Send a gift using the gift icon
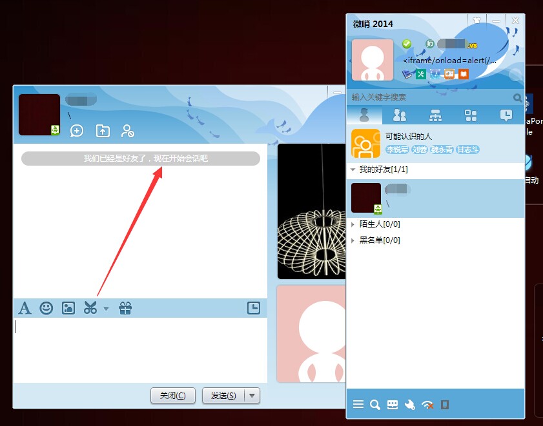 tap(125, 308)
